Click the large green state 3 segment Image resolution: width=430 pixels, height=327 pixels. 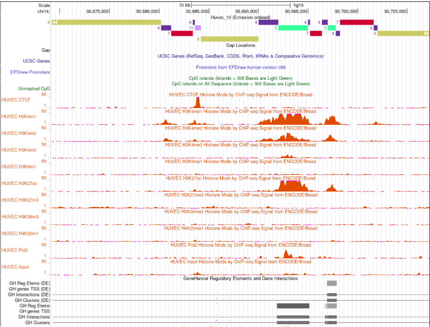[x=293, y=28]
